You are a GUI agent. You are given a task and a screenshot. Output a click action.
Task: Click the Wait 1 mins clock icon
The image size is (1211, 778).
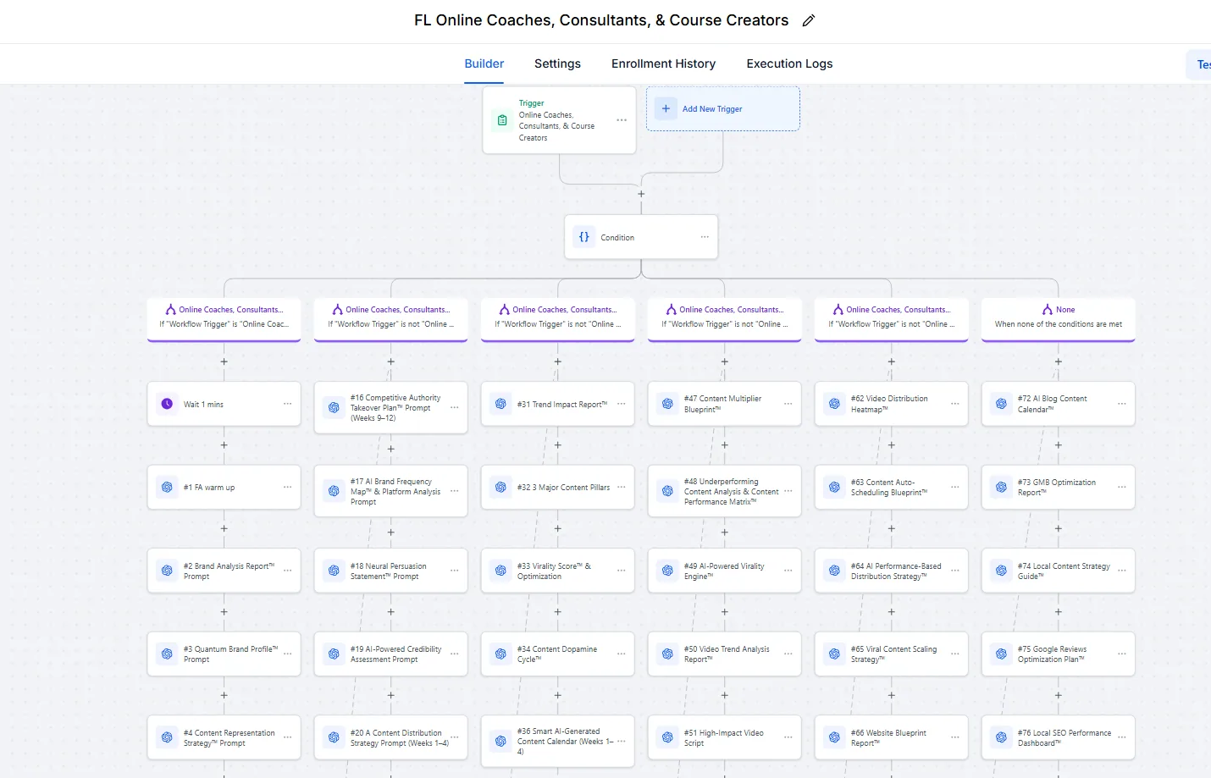click(x=167, y=404)
